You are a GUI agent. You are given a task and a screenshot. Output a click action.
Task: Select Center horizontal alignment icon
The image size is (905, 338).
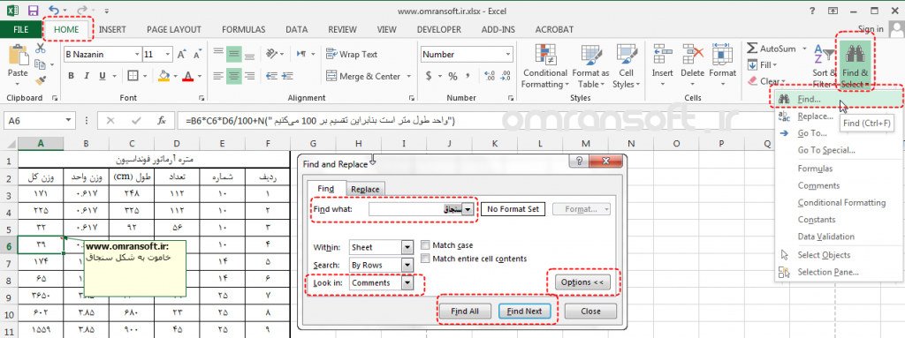(233, 76)
